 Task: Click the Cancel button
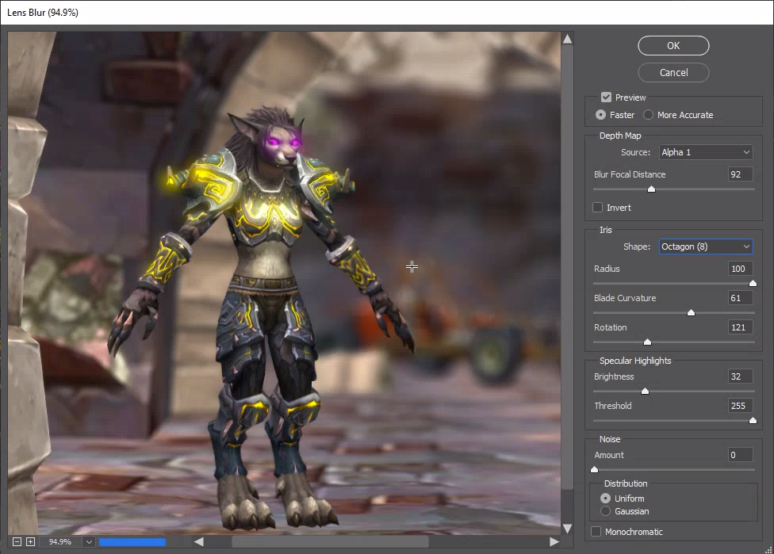pyautogui.click(x=673, y=72)
